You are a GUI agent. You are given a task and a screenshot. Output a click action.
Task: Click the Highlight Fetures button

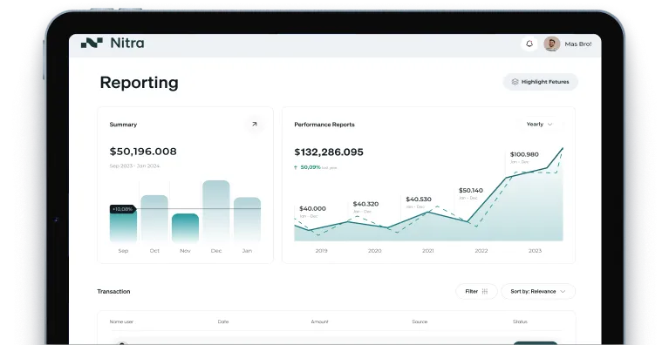pyautogui.click(x=541, y=82)
